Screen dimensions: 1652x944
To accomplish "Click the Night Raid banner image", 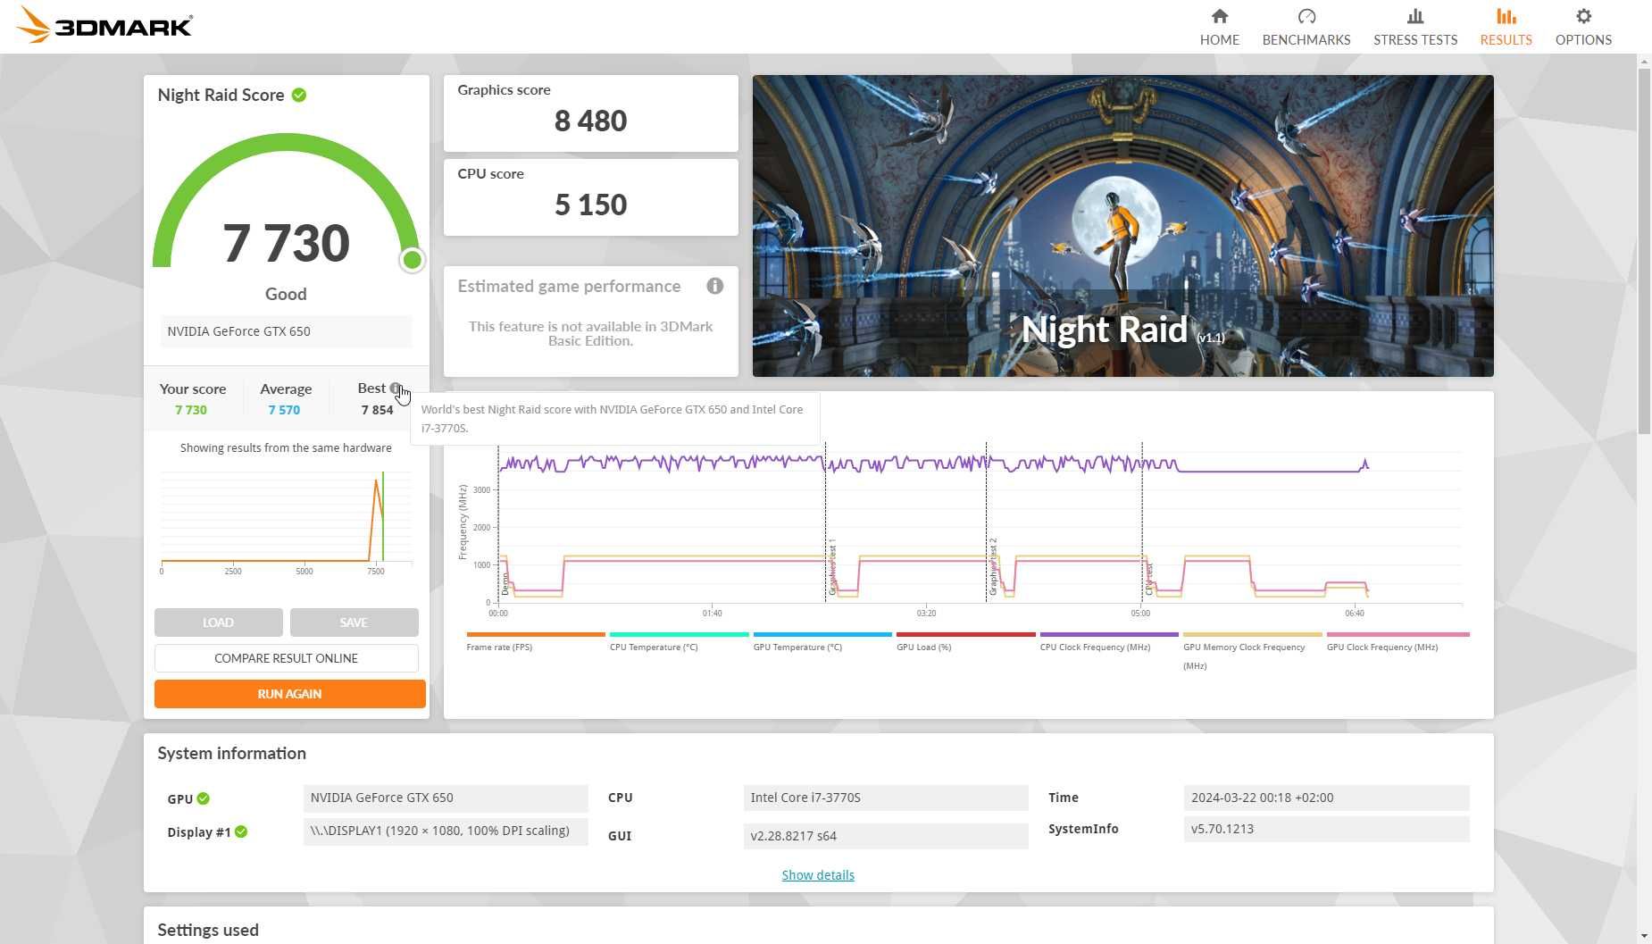I will [1122, 226].
